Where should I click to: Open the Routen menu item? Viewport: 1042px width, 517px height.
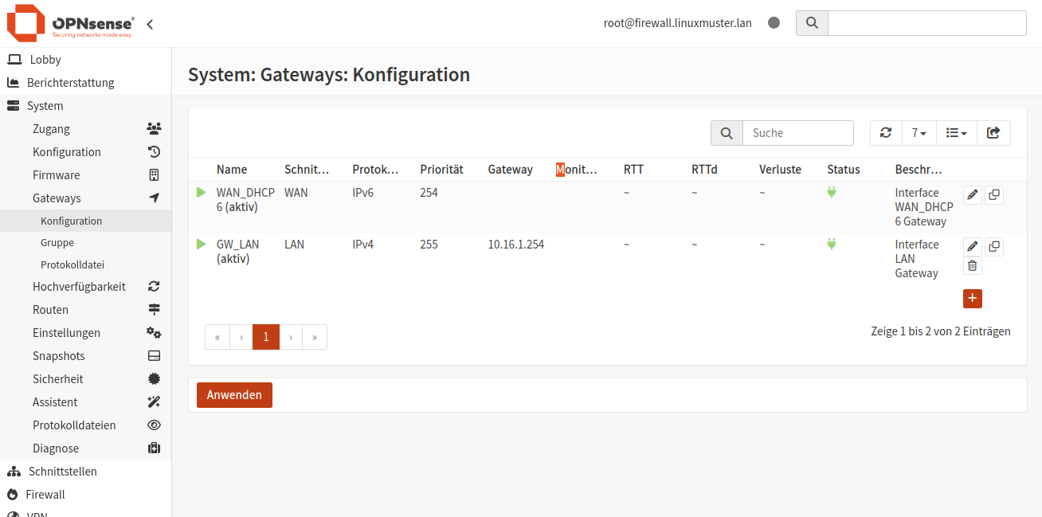tap(50, 310)
